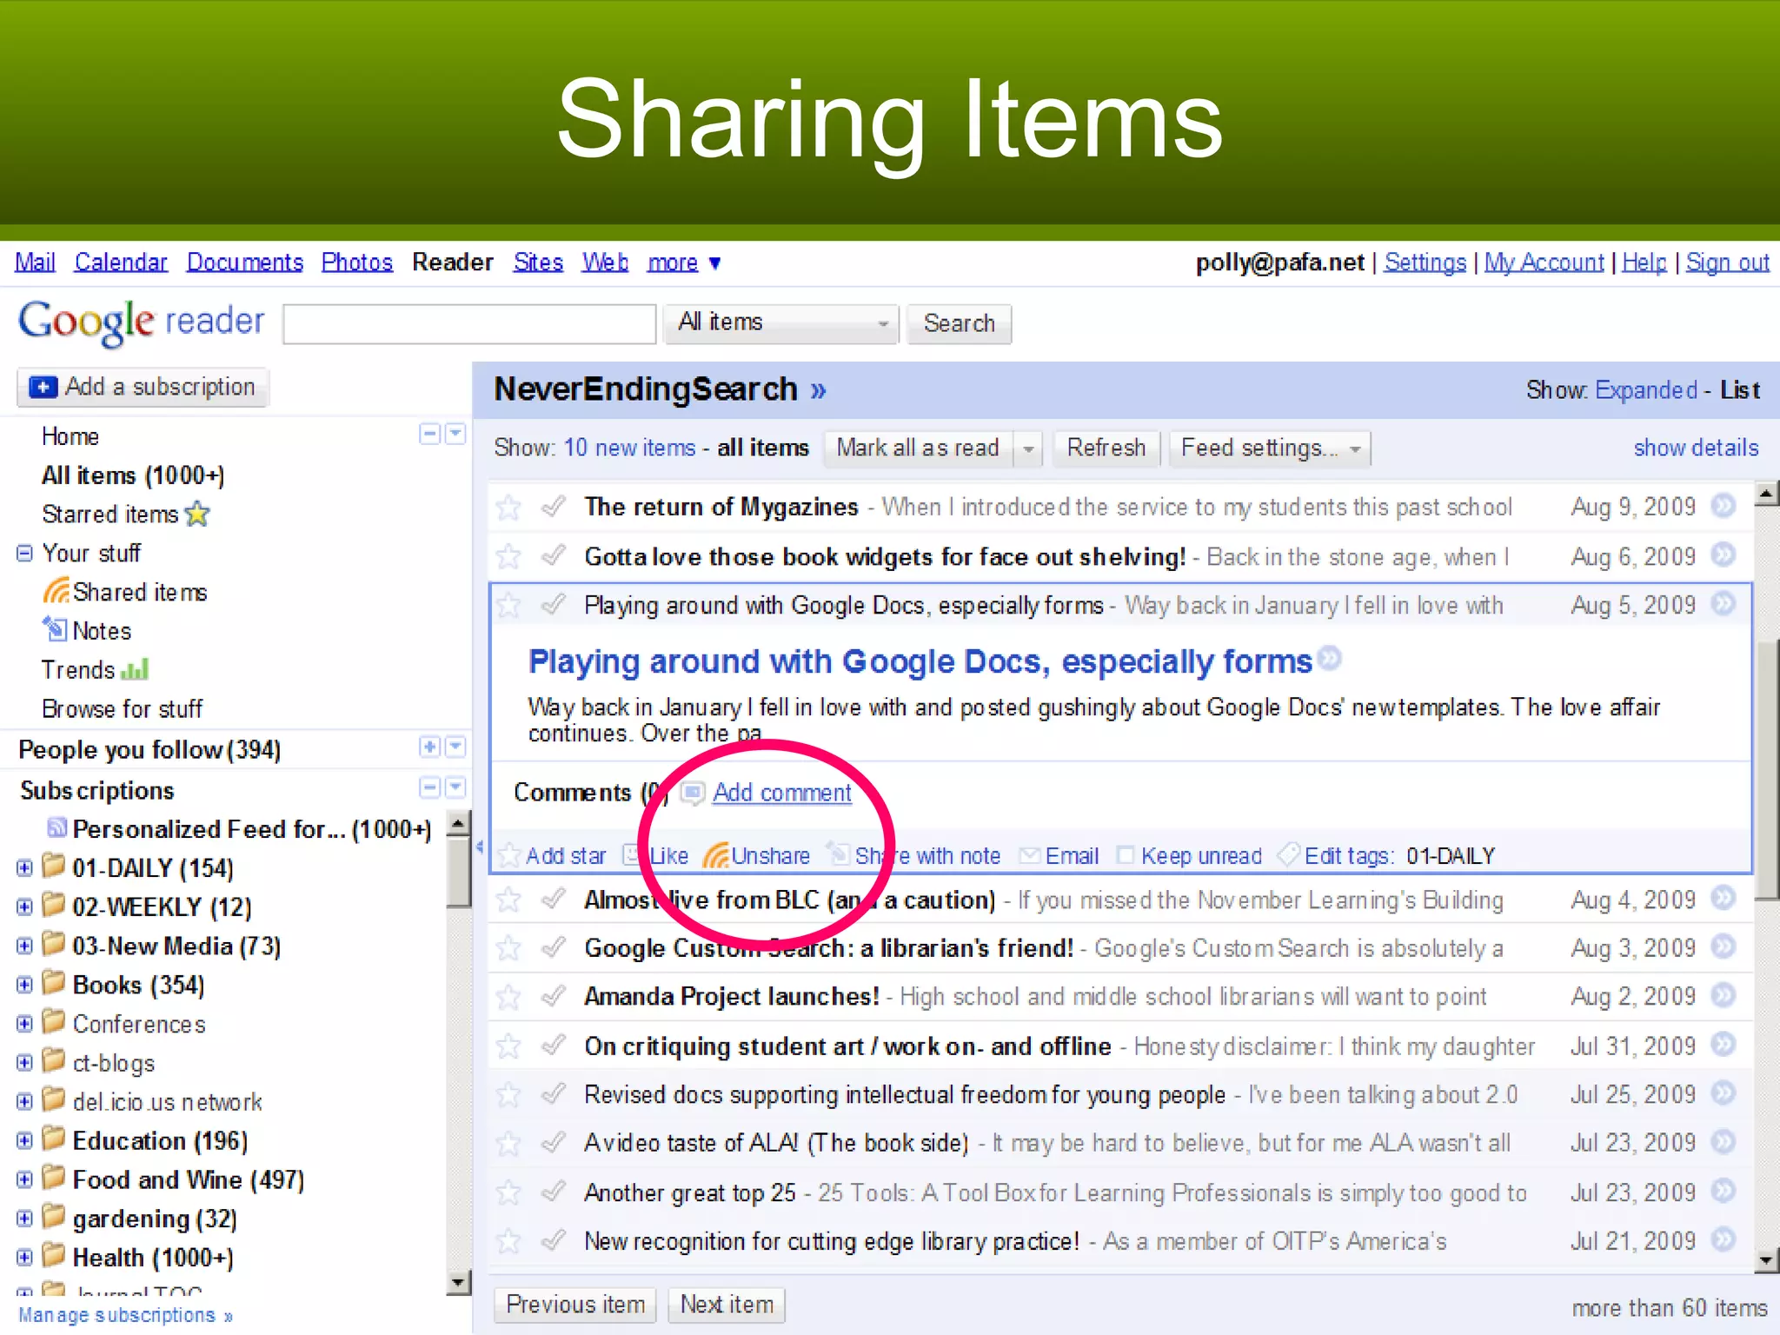The width and height of the screenshot is (1780, 1335).
Task: Star 'A video taste of ALA!' item
Action: [x=508, y=1144]
